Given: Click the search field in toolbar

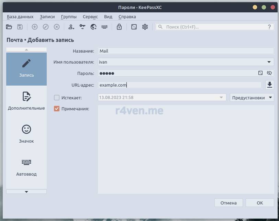Looking at the screenshot, I should (x=213, y=27).
